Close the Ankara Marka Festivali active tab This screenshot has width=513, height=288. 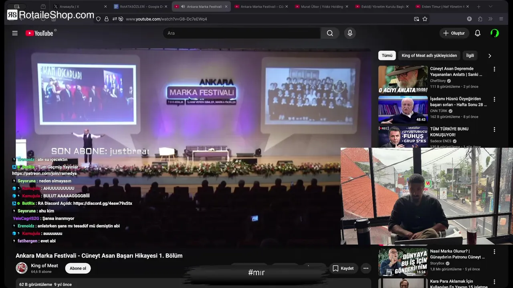click(226, 6)
